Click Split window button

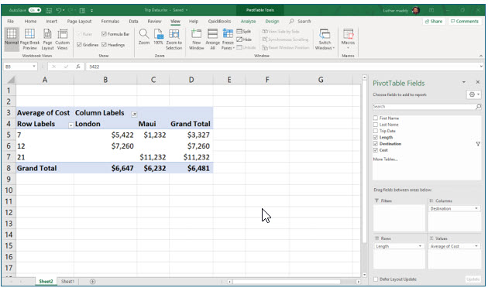[244, 32]
